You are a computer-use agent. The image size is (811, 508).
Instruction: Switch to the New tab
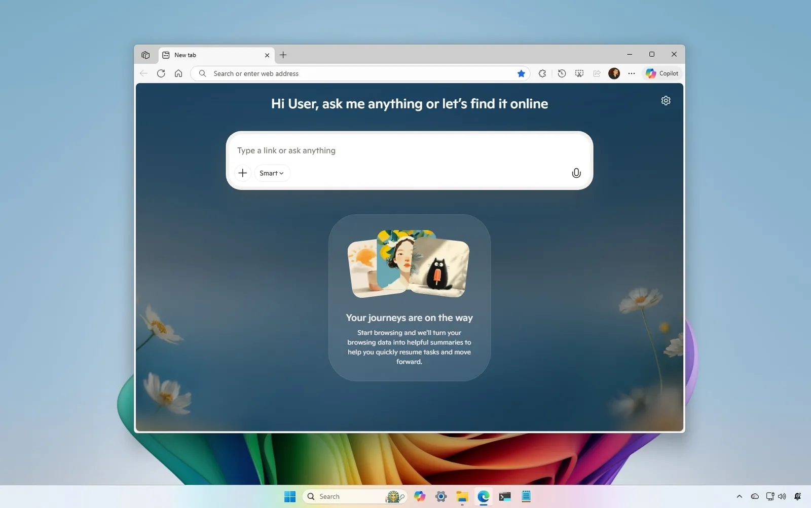203,55
